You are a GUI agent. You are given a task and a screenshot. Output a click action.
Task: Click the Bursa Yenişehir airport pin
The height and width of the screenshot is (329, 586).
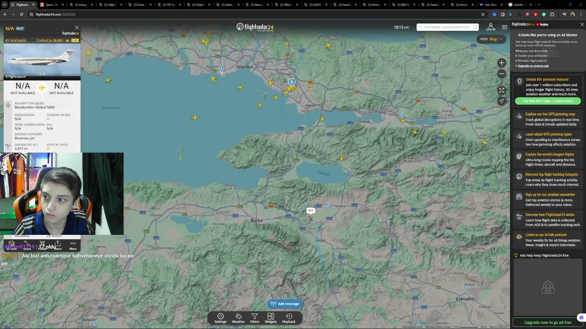328,205
